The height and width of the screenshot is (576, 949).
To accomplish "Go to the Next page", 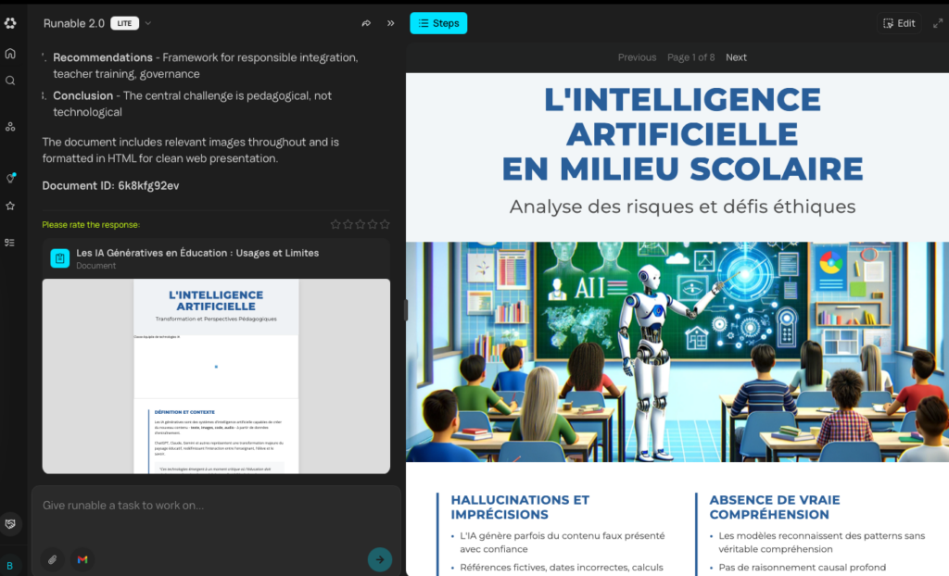I will click(x=736, y=57).
